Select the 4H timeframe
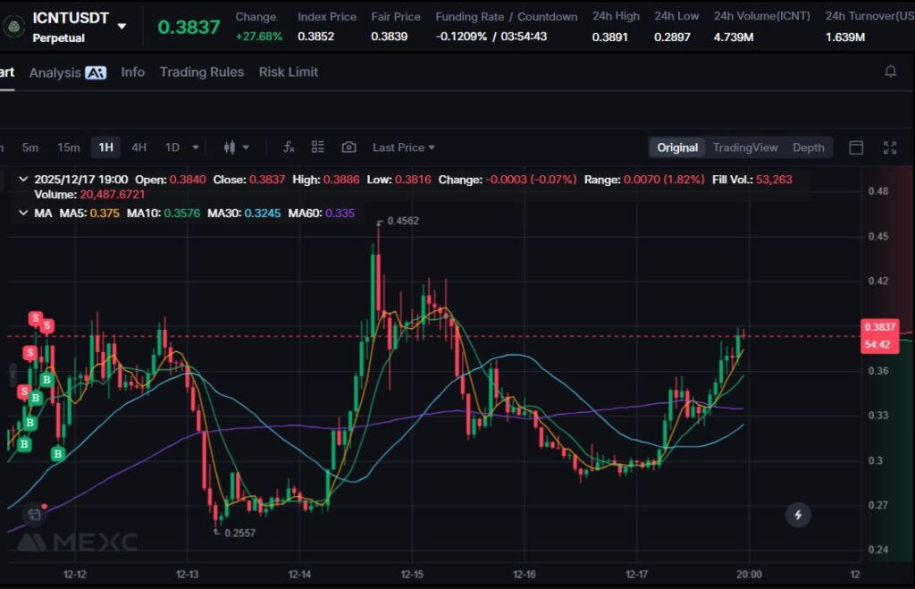The height and width of the screenshot is (589, 915). click(139, 147)
